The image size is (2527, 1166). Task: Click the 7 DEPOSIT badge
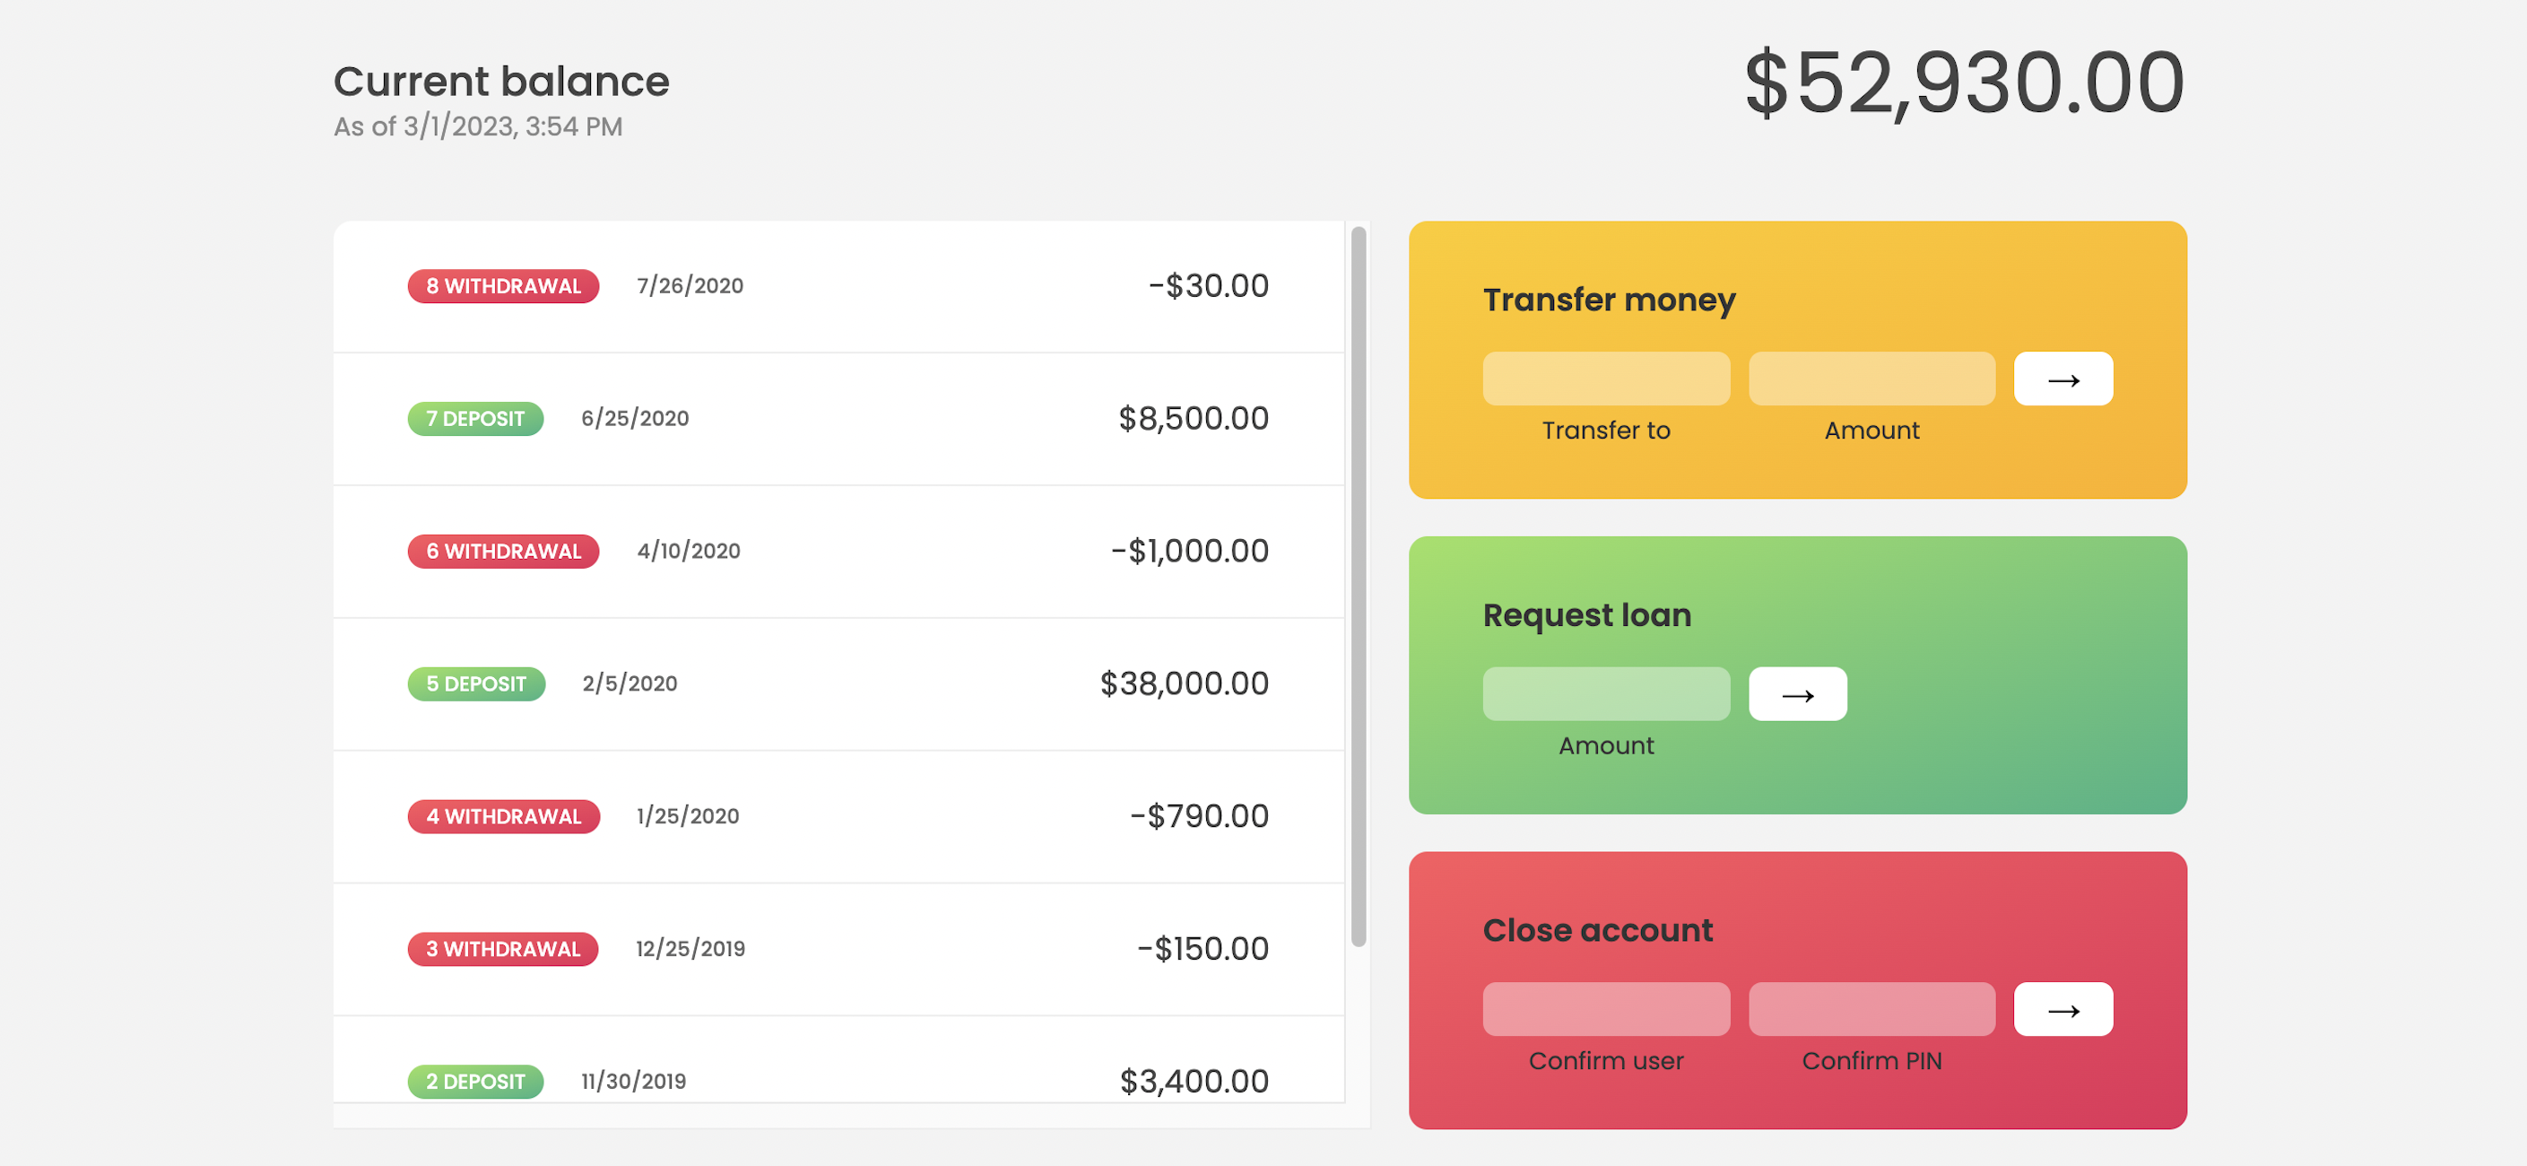pyautogui.click(x=476, y=418)
